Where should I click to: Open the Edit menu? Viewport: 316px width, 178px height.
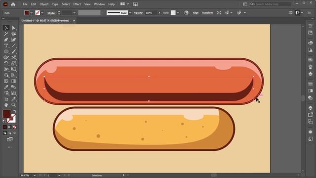coord(34,4)
